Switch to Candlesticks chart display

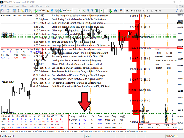pos(80,11)
